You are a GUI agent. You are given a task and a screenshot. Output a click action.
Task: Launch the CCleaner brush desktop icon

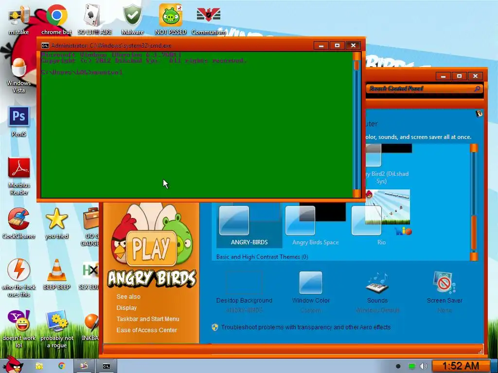pyautogui.click(x=19, y=223)
